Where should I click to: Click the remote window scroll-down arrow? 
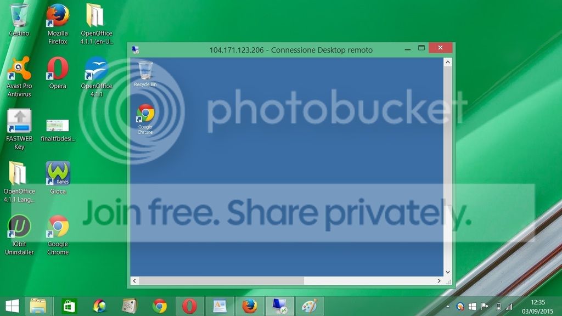448,272
